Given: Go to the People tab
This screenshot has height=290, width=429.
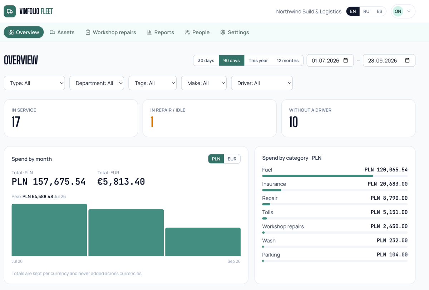Looking at the screenshot, I should [197, 32].
